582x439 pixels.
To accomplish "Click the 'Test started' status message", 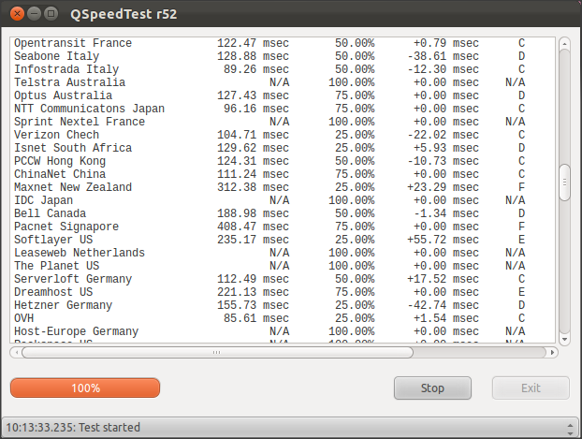I will (x=73, y=428).
